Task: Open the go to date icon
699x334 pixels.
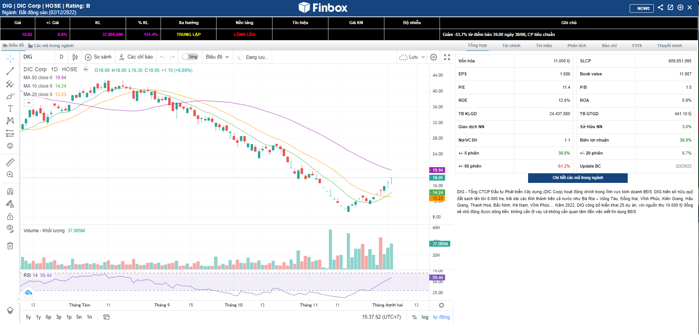Action: tap(107, 317)
